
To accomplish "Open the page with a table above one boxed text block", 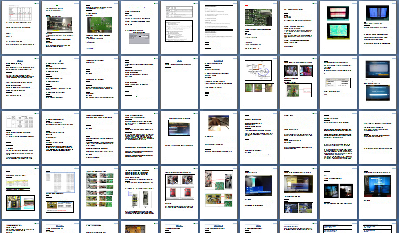I will [x=179, y=28].
